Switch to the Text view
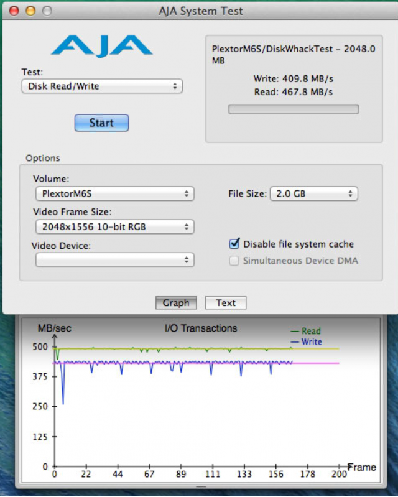The height and width of the screenshot is (497, 398). pos(226,303)
